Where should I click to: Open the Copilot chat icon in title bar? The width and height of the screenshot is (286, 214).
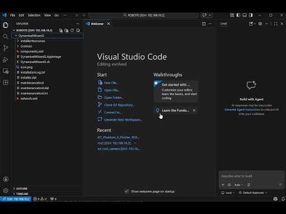[204, 15]
